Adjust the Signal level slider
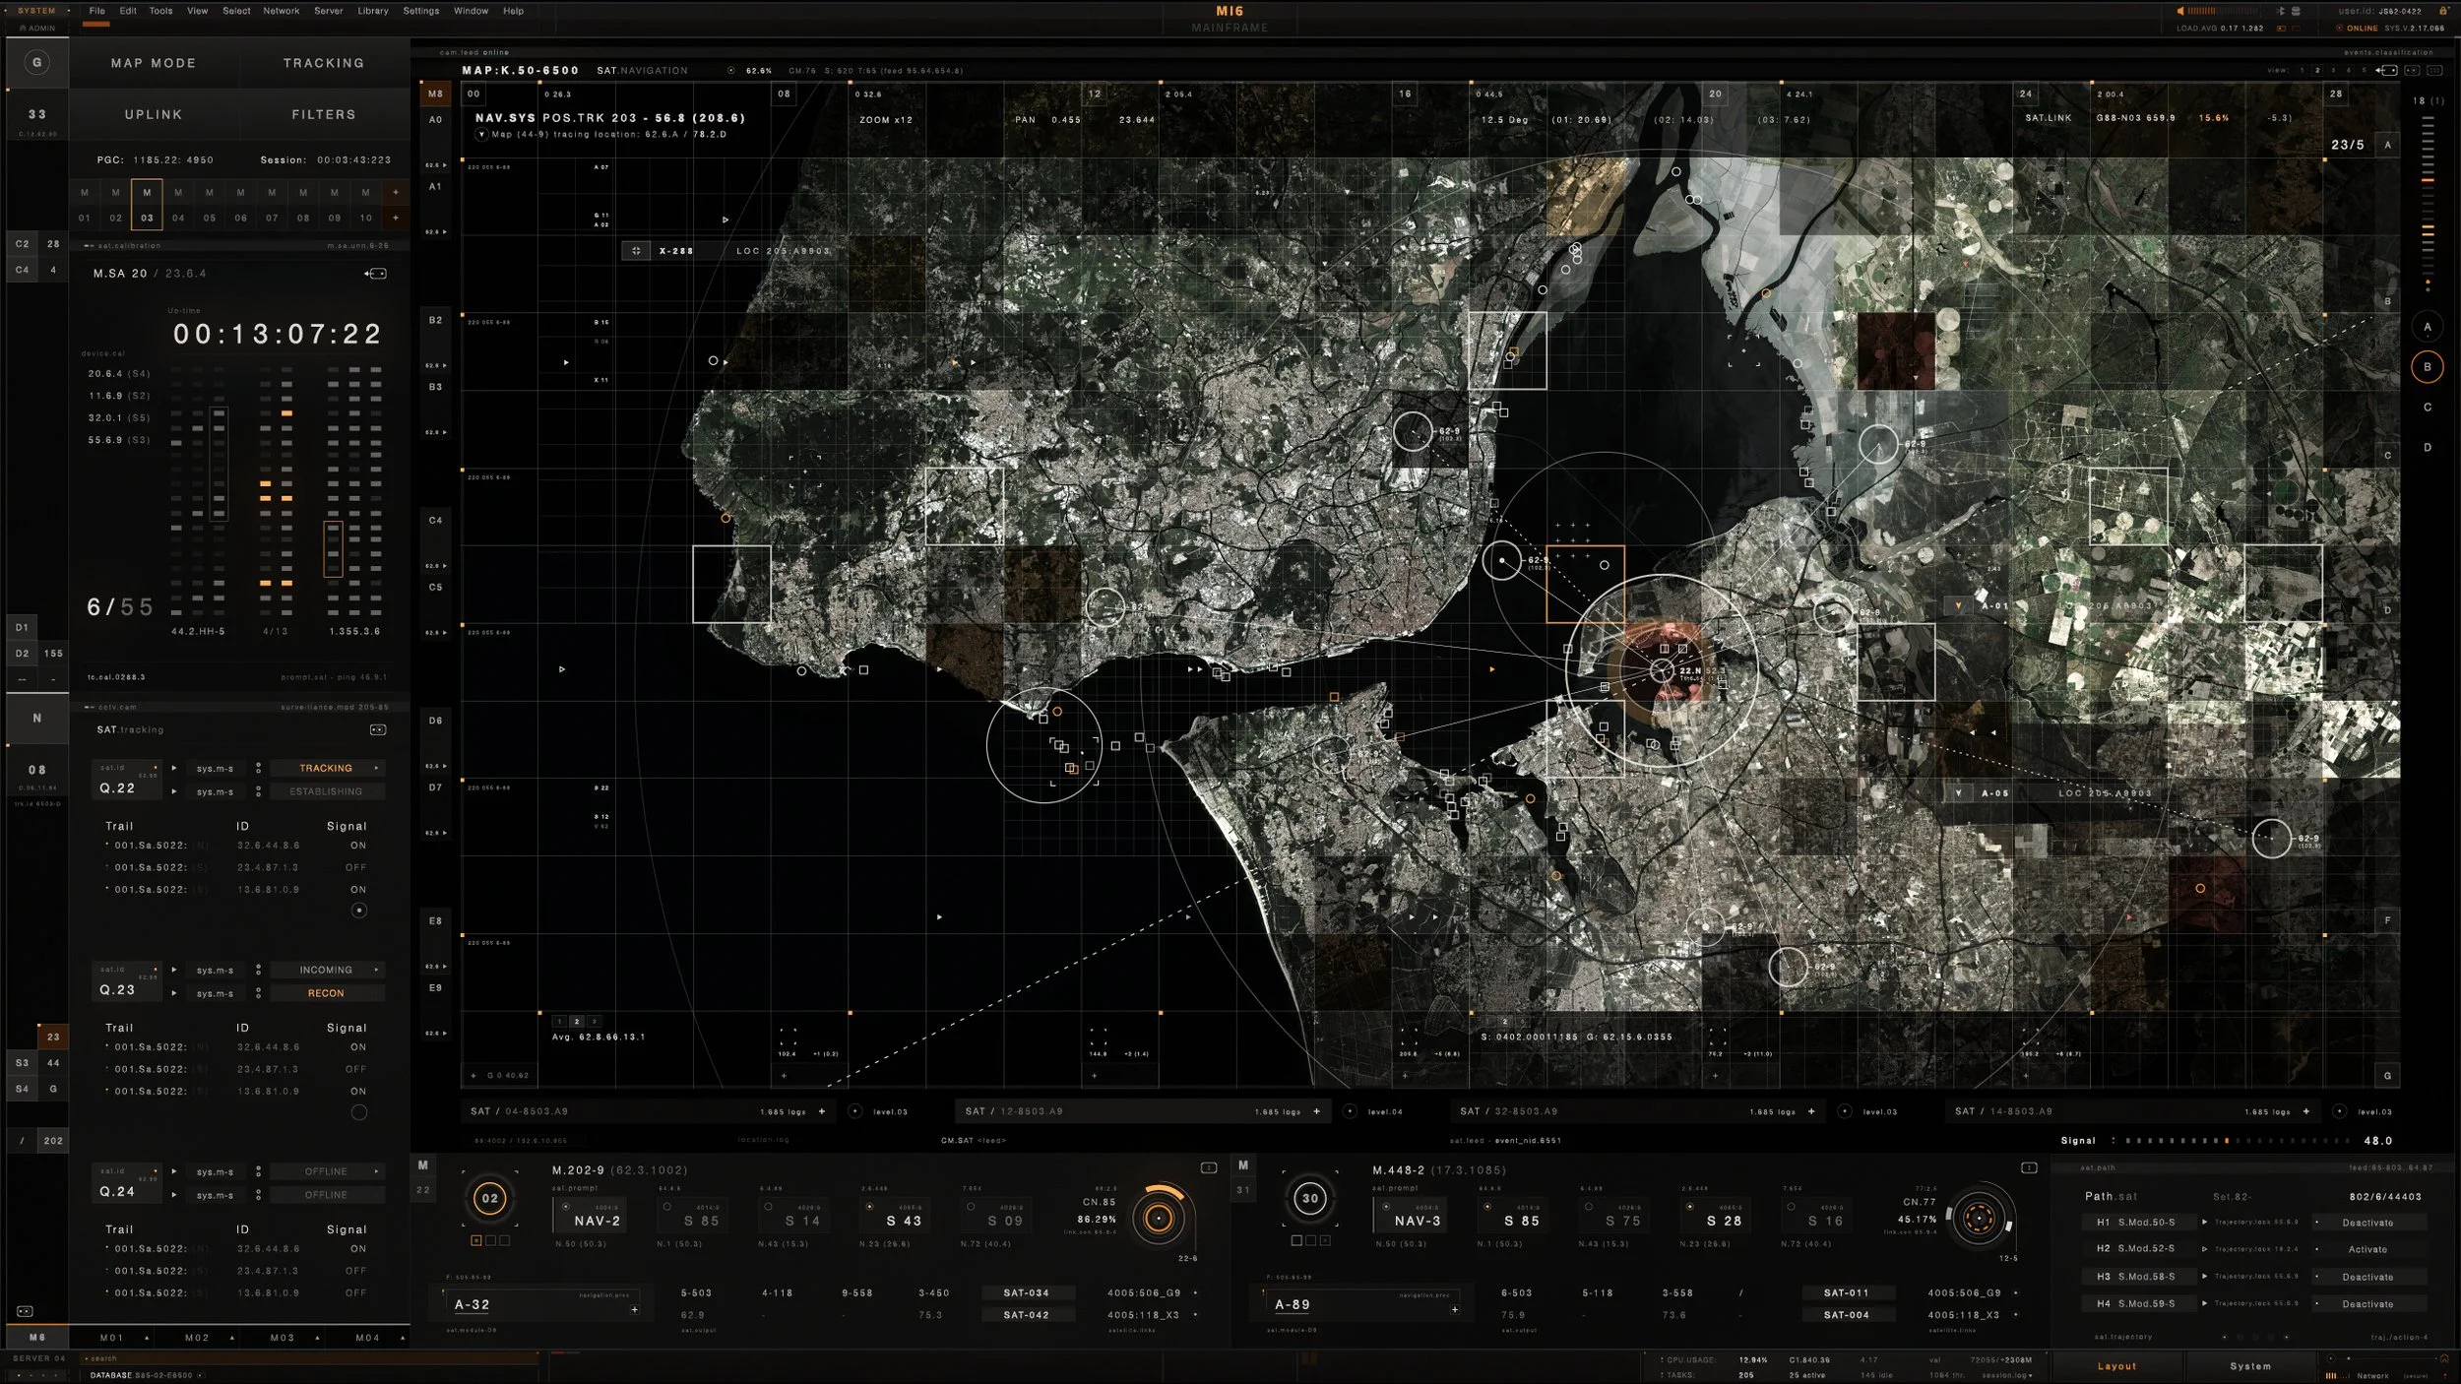Image resolution: width=2461 pixels, height=1384 pixels. point(2227,1141)
